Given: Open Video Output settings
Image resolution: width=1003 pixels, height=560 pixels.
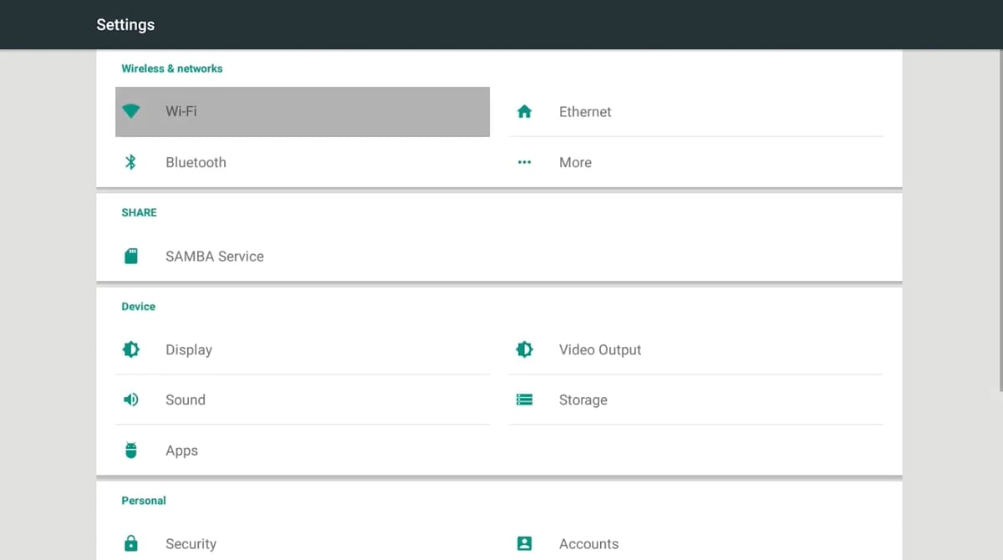Looking at the screenshot, I should [599, 349].
